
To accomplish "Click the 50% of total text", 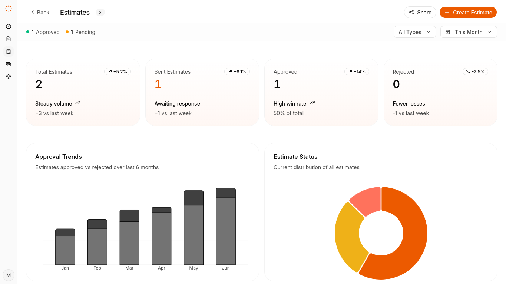I will pos(288,113).
